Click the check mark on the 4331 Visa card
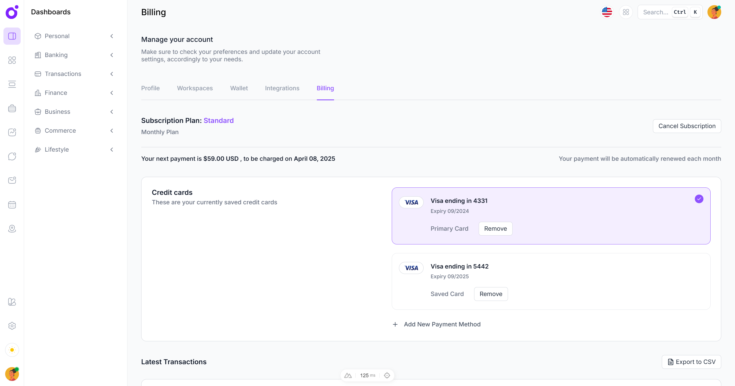This screenshot has width=735, height=386. coord(699,199)
